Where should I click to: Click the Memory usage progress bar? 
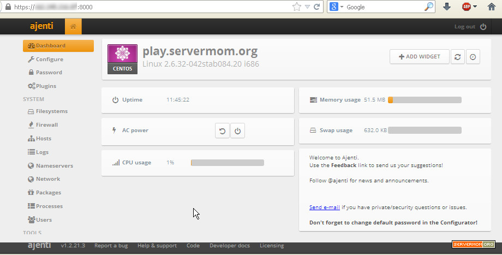425,100
